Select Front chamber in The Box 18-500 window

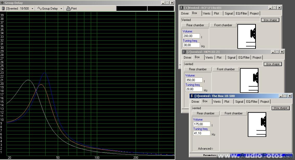click(x=234, y=113)
